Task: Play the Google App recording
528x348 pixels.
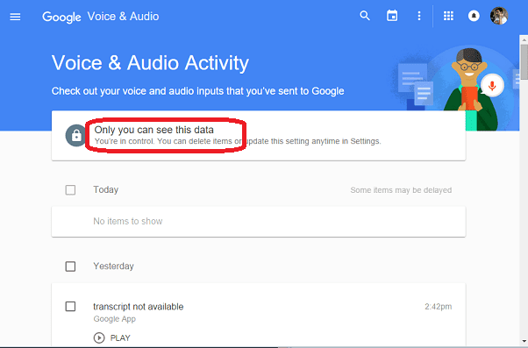Action: click(x=112, y=337)
